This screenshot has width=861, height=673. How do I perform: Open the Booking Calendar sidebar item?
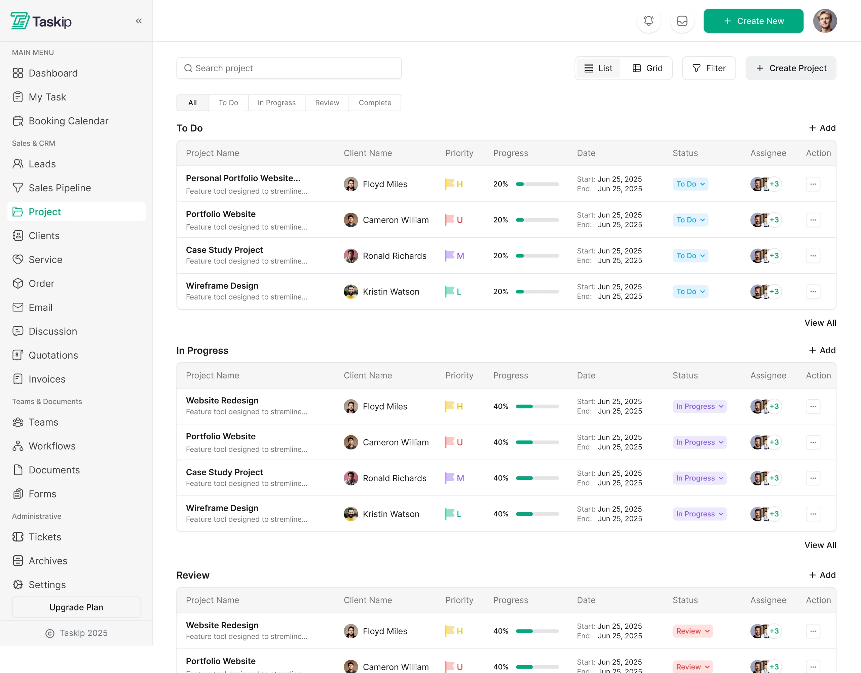tap(68, 121)
